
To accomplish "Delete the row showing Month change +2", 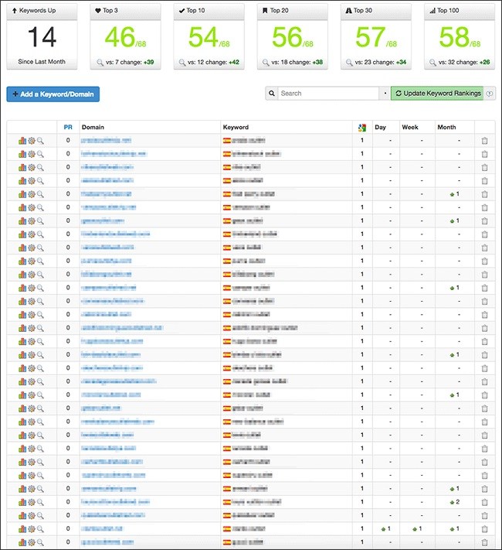I will tap(485, 502).
